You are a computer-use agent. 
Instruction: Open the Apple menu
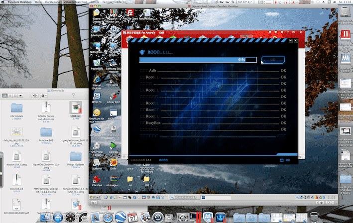tap(3, 2)
